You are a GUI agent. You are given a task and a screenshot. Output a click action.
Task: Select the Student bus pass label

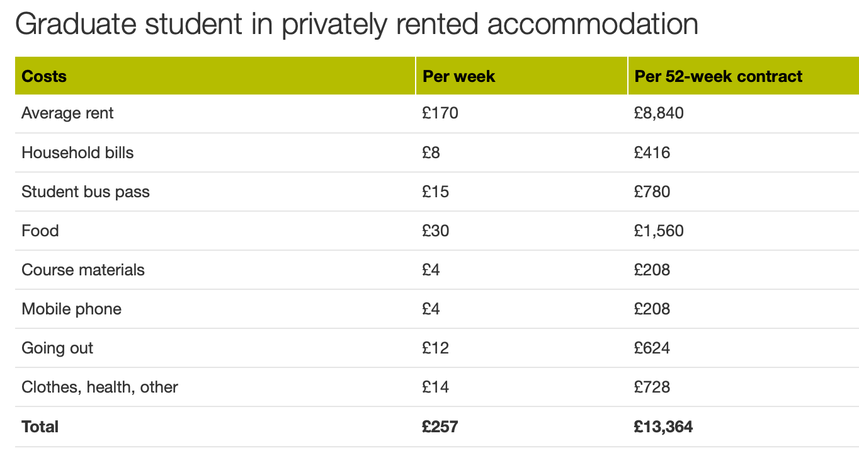coord(86,192)
